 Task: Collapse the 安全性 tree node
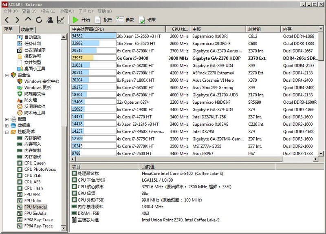click(7, 76)
